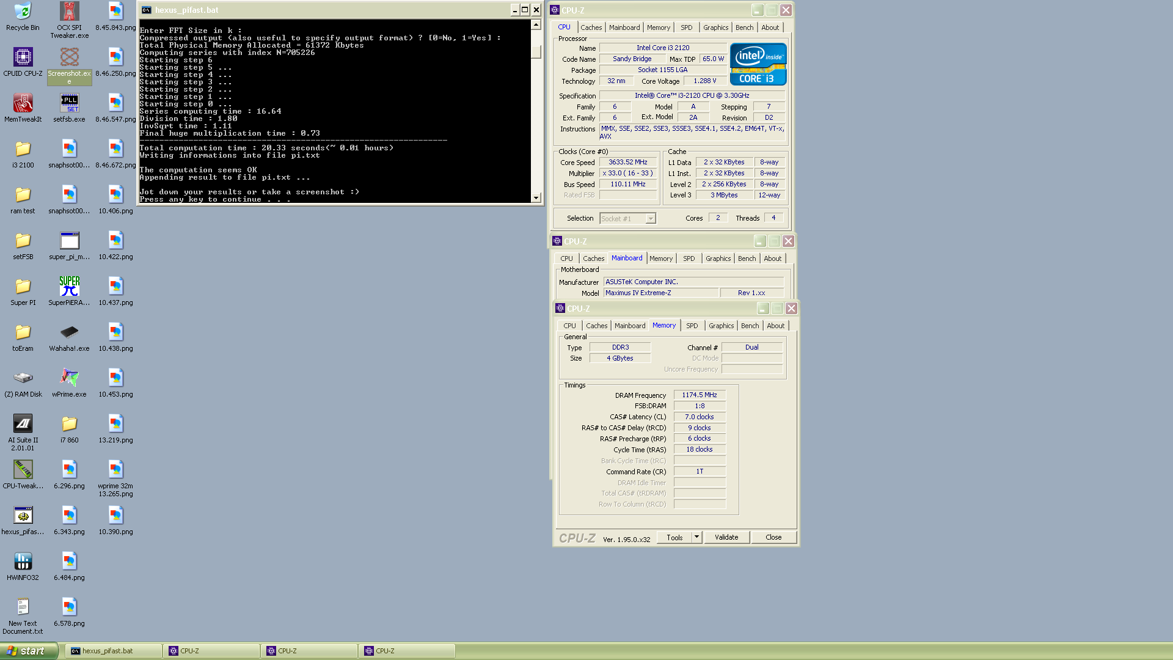Viewport: 1173px width, 660px height.
Task: Click the Maximus IV Extreme-Z model field
Action: click(x=660, y=293)
